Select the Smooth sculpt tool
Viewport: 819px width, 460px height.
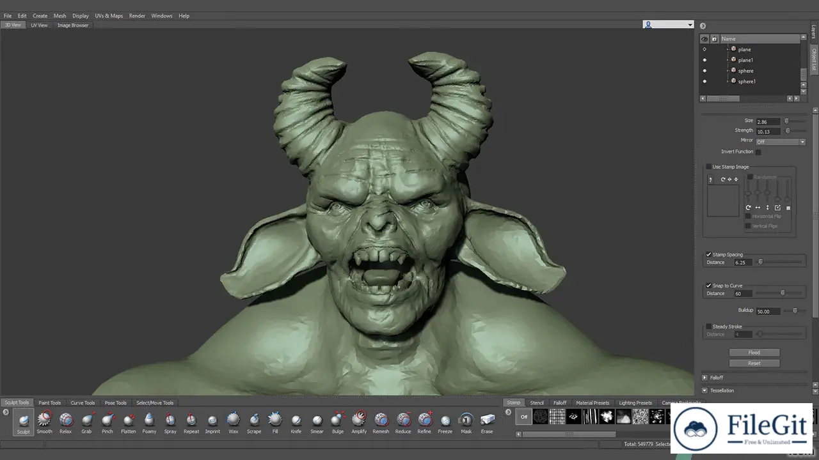[x=44, y=423]
